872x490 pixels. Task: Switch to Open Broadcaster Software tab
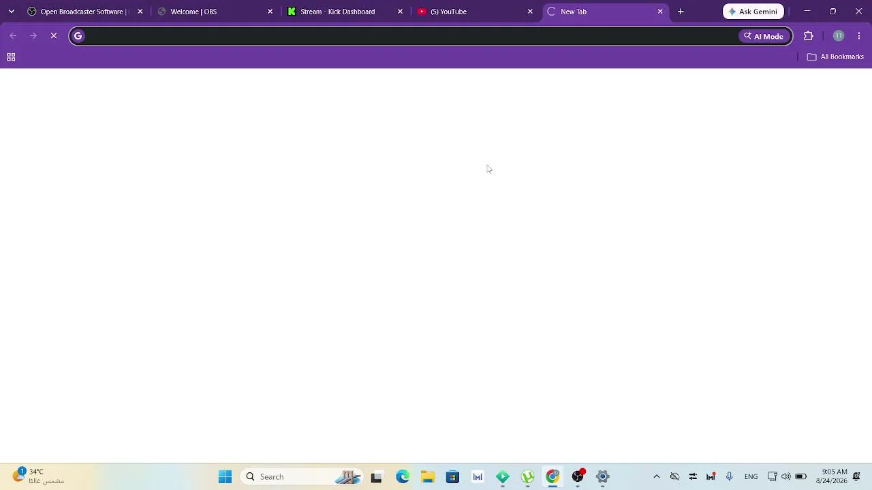point(86,12)
